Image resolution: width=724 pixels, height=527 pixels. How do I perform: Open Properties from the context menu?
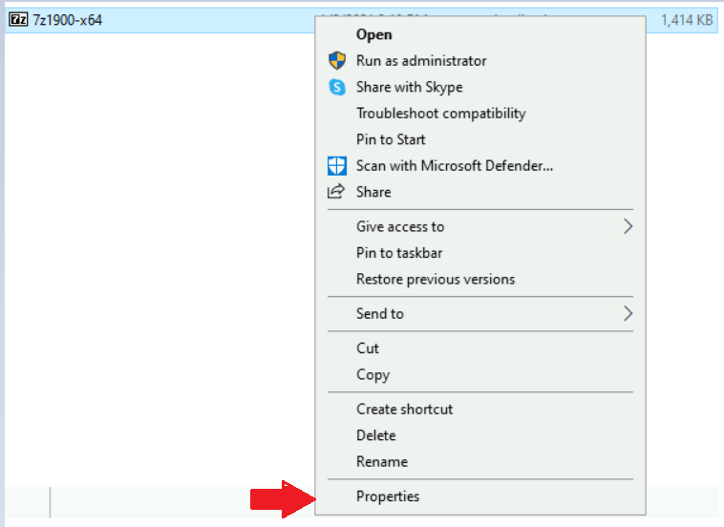click(x=387, y=496)
